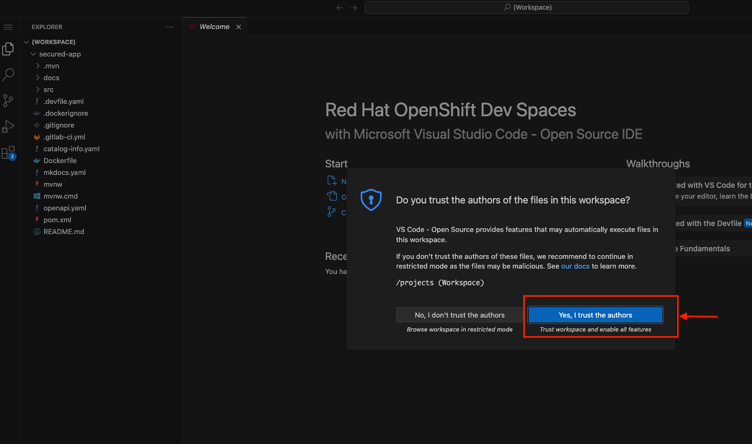
Task: Expand the .mvn folder
Action: (51, 66)
